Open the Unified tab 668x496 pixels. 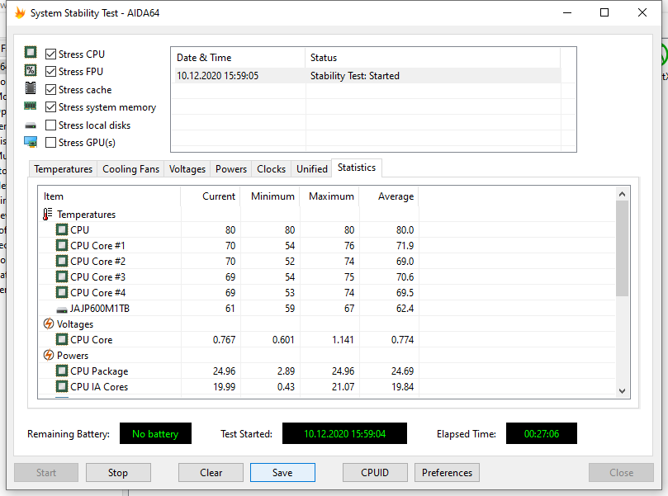click(312, 169)
